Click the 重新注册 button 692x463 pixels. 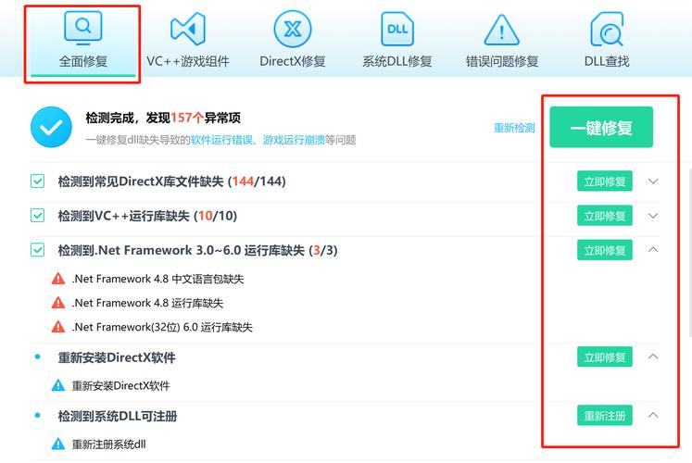click(605, 416)
